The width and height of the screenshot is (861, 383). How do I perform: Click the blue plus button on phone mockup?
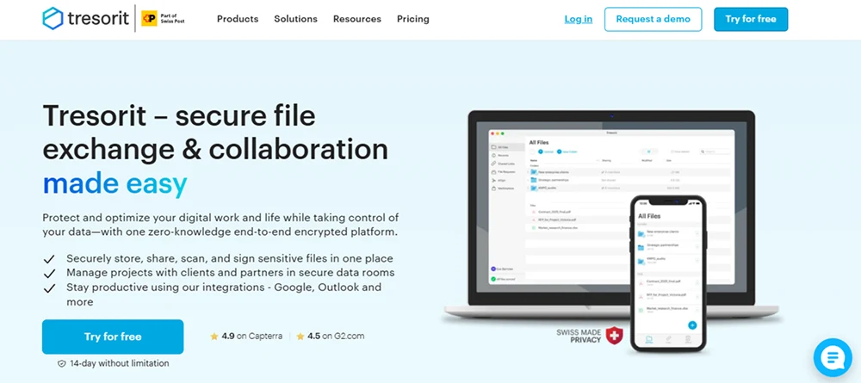coord(691,324)
